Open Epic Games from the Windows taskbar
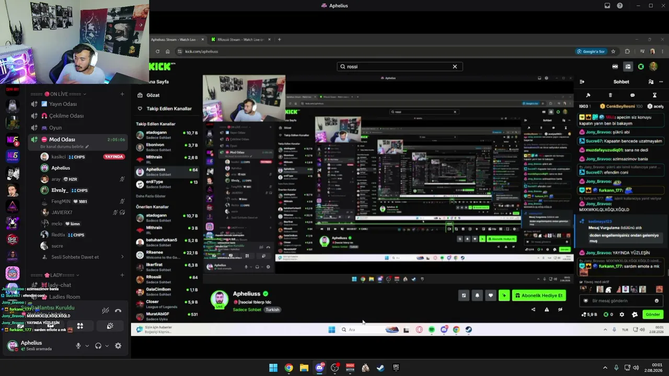Viewport: 669px width, 376px height. point(396,368)
